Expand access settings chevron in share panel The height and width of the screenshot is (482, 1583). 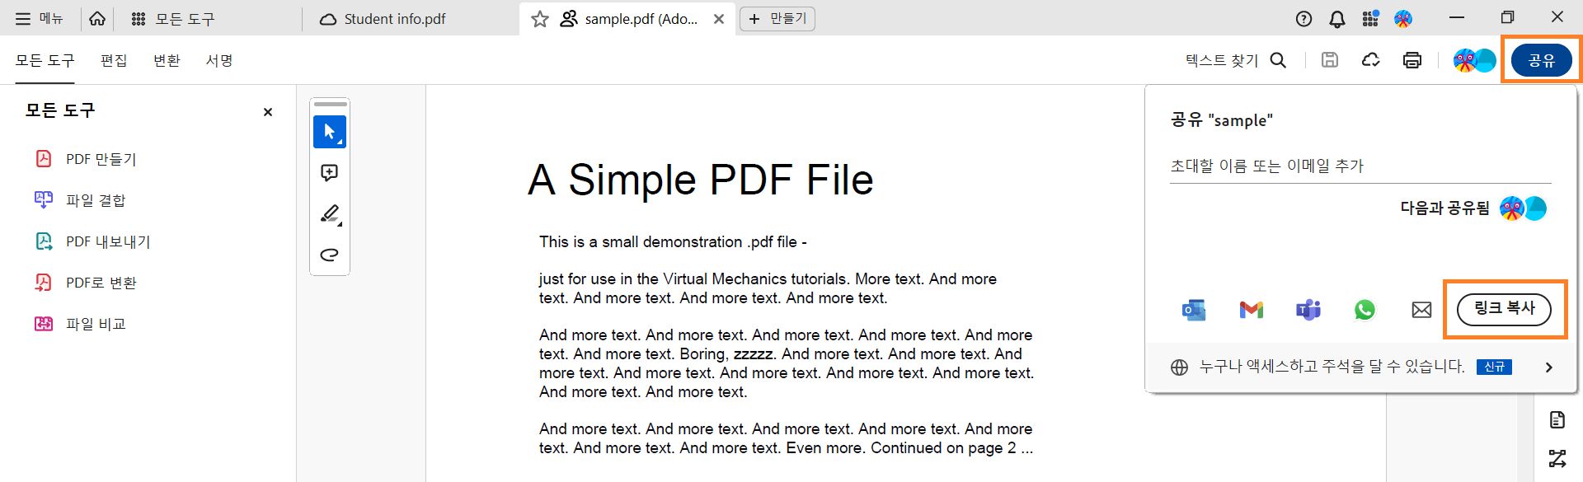[1548, 367]
